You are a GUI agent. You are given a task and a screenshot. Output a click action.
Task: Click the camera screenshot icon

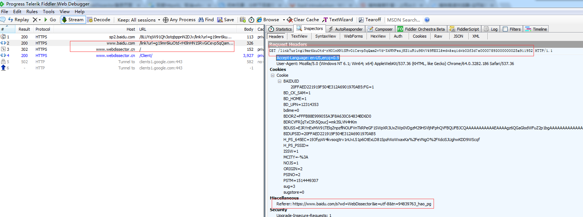pos(242,20)
